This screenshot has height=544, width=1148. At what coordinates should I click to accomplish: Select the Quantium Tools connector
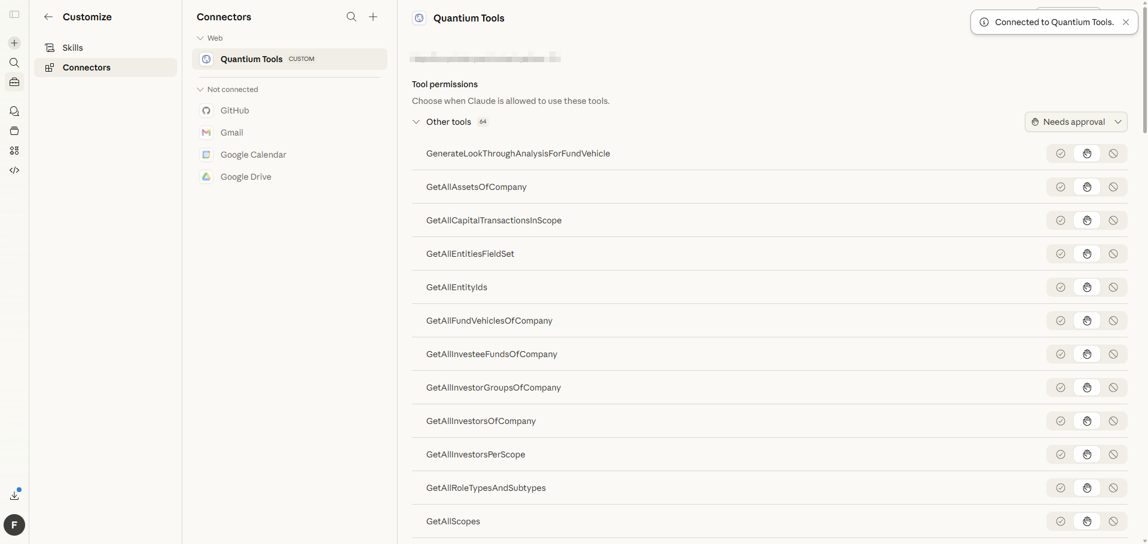pyautogui.click(x=289, y=59)
